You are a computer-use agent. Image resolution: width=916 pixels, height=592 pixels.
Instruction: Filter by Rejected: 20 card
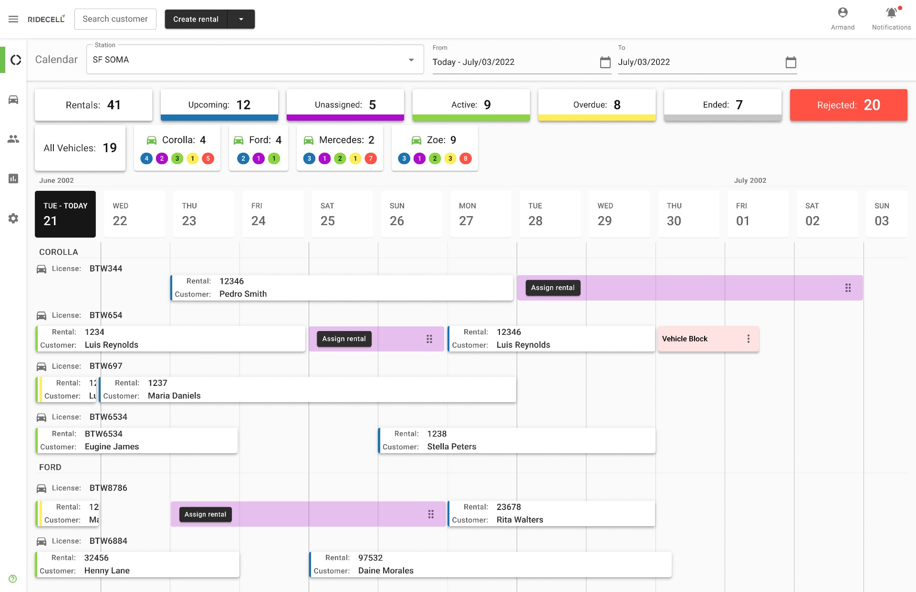tap(849, 105)
